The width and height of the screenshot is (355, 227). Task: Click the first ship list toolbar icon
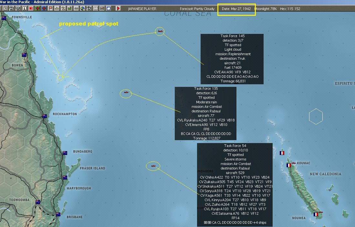pyautogui.click(x=11, y=8)
